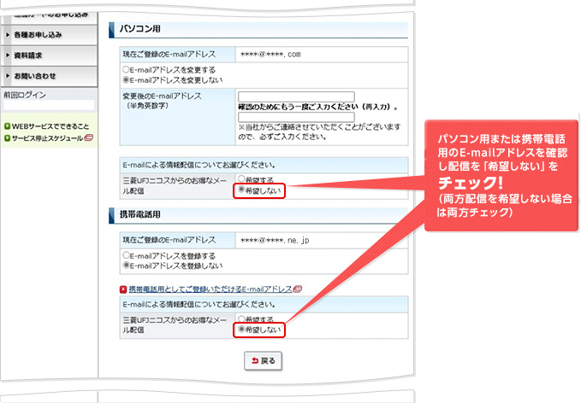Click the 戻る button
The height and width of the screenshot is (403, 581).
coord(263,361)
